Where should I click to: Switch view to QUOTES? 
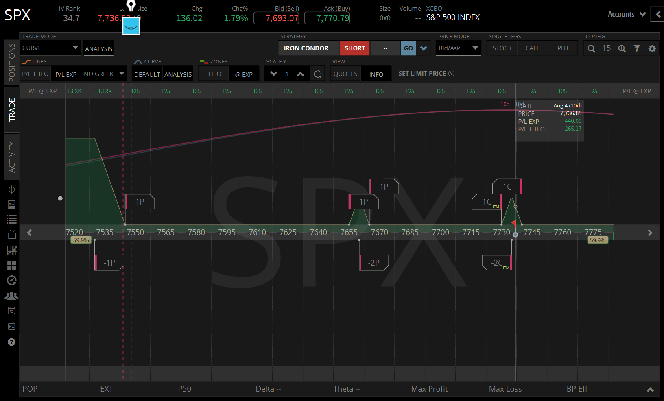(x=345, y=74)
